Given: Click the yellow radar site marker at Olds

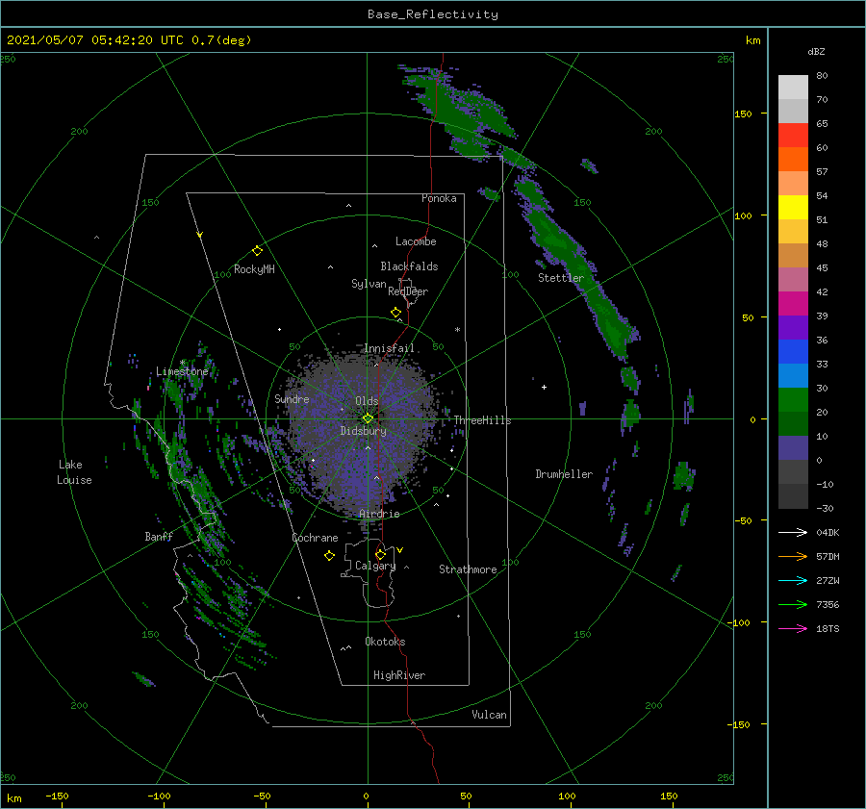Looking at the screenshot, I should tap(368, 418).
